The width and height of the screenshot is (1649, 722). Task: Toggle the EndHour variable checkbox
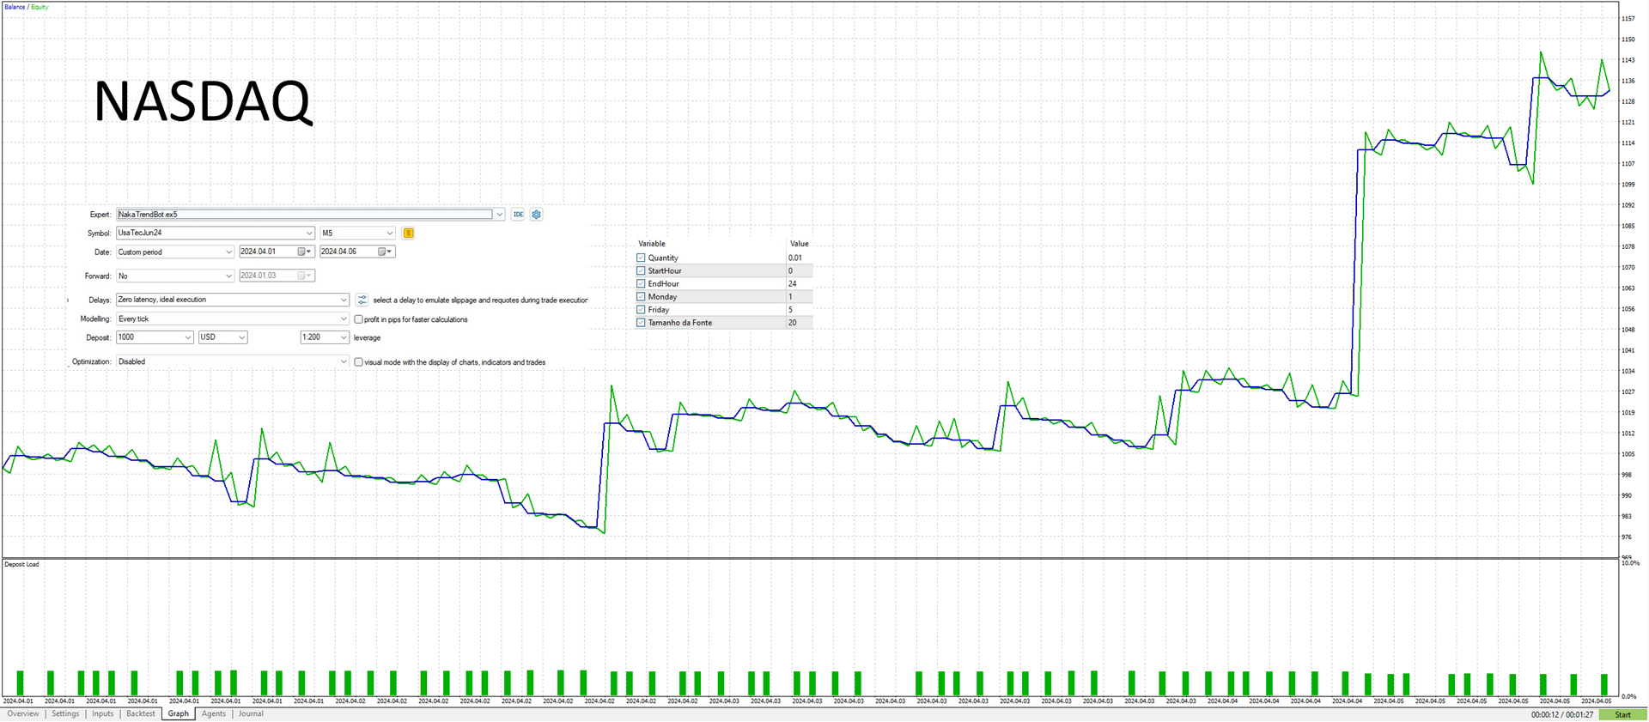click(641, 283)
